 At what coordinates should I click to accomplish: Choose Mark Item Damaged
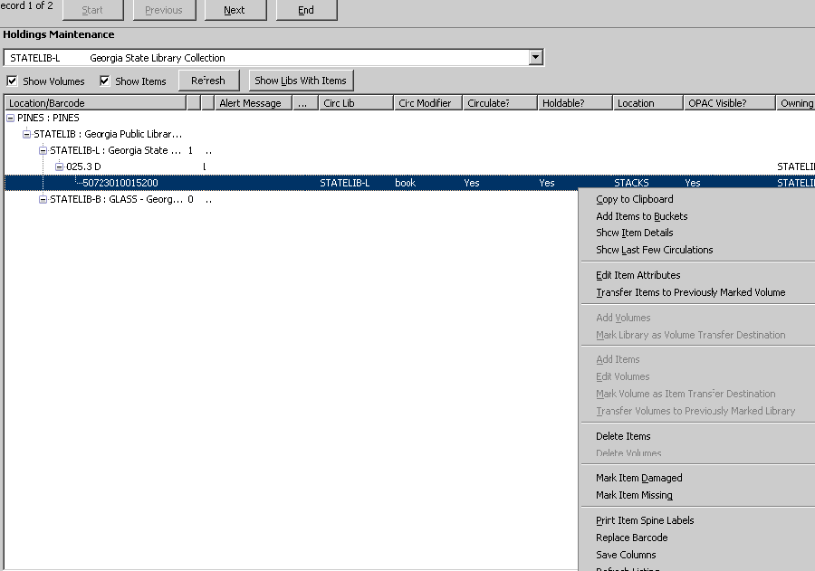click(638, 478)
